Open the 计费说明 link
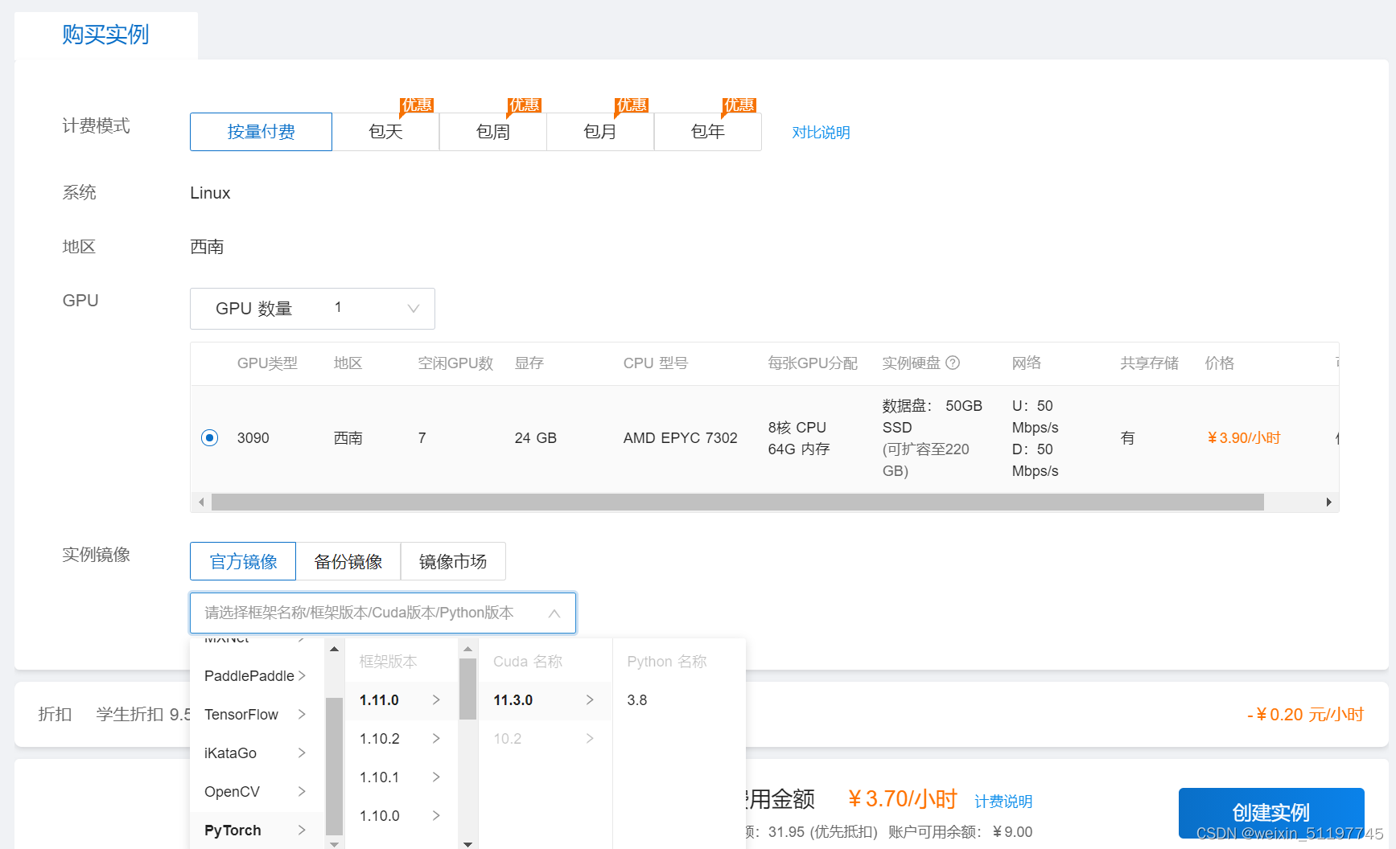This screenshot has height=849, width=1396. (x=1003, y=802)
